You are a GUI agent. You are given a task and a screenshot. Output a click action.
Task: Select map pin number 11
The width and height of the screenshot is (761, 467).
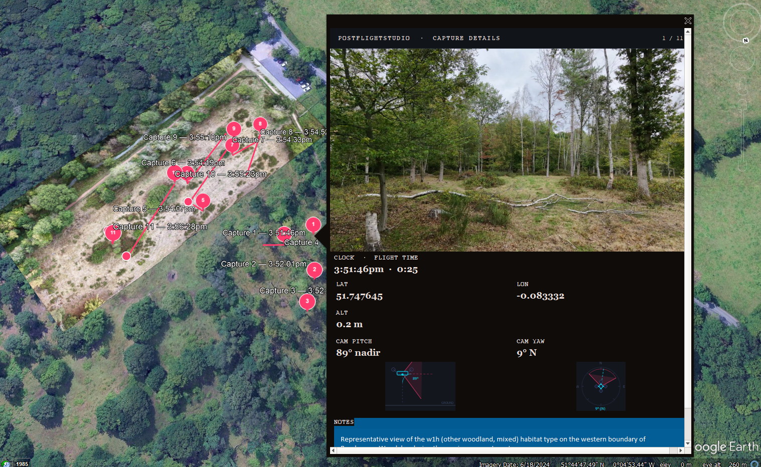click(x=113, y=232)
